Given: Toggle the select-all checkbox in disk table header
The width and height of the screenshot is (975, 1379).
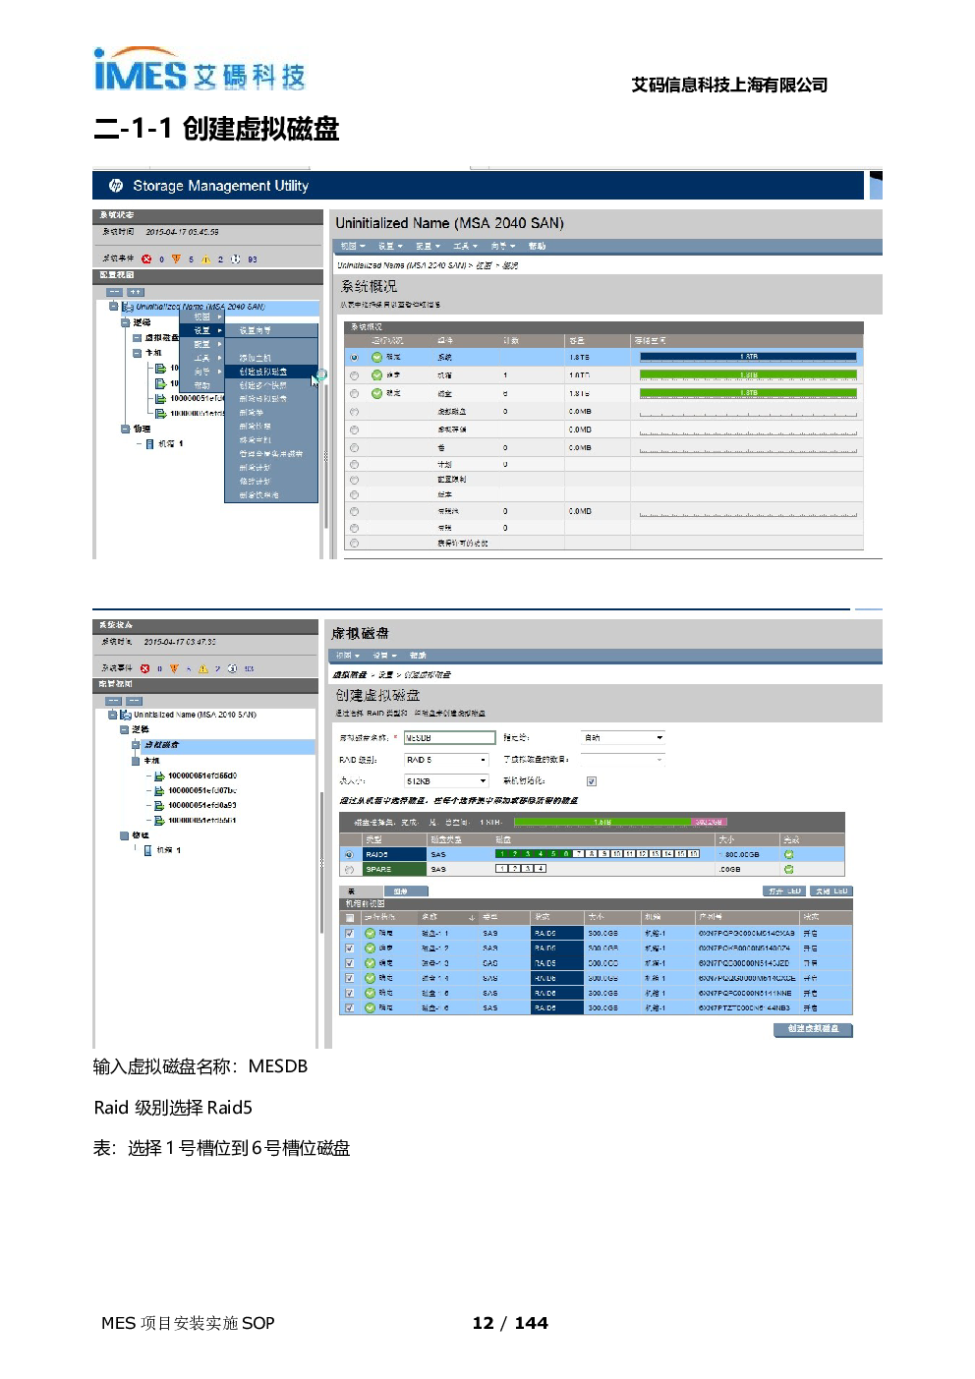Looking at the screenshot, I should (350, 917).
